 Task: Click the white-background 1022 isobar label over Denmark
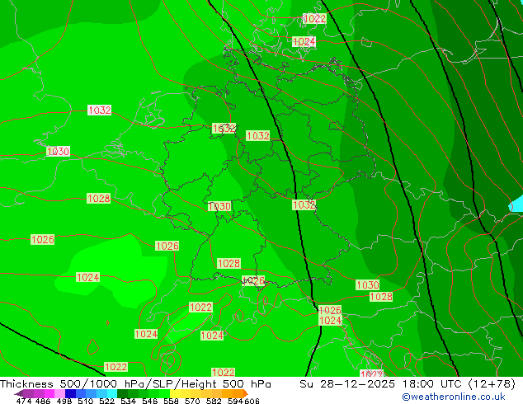pos(314,18)
